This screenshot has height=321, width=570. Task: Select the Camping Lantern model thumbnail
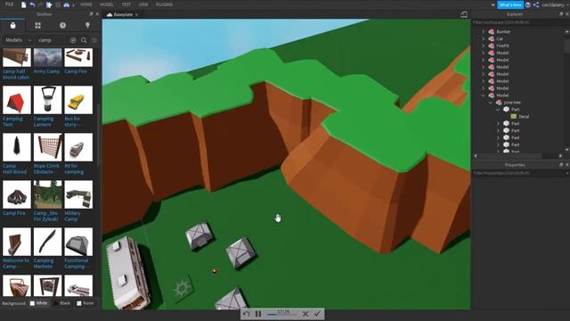[47, 100]
